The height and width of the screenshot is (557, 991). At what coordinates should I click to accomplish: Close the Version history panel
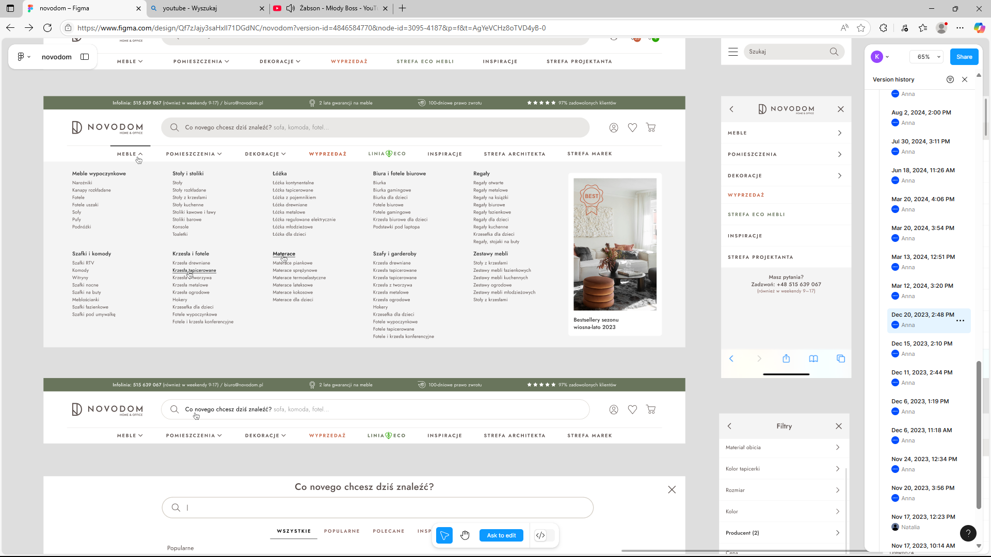[965, 79]
